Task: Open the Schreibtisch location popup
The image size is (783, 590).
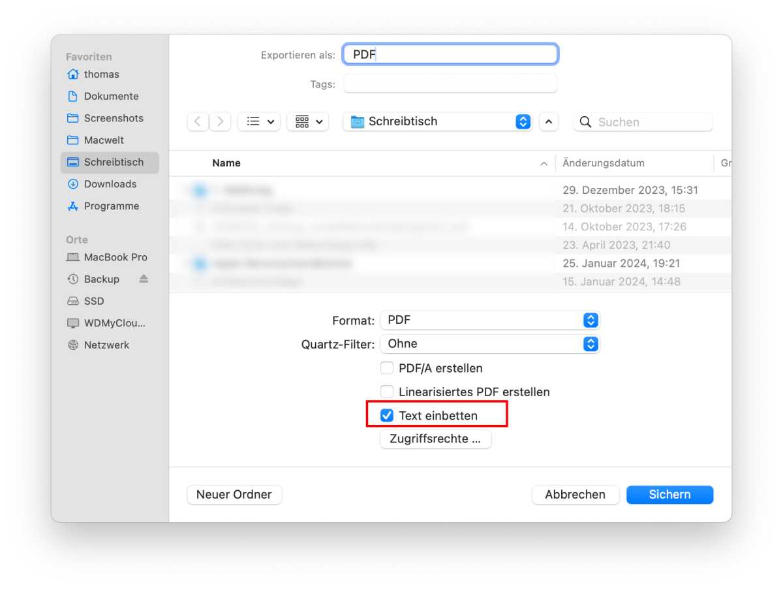Action: tap(437, 121)
